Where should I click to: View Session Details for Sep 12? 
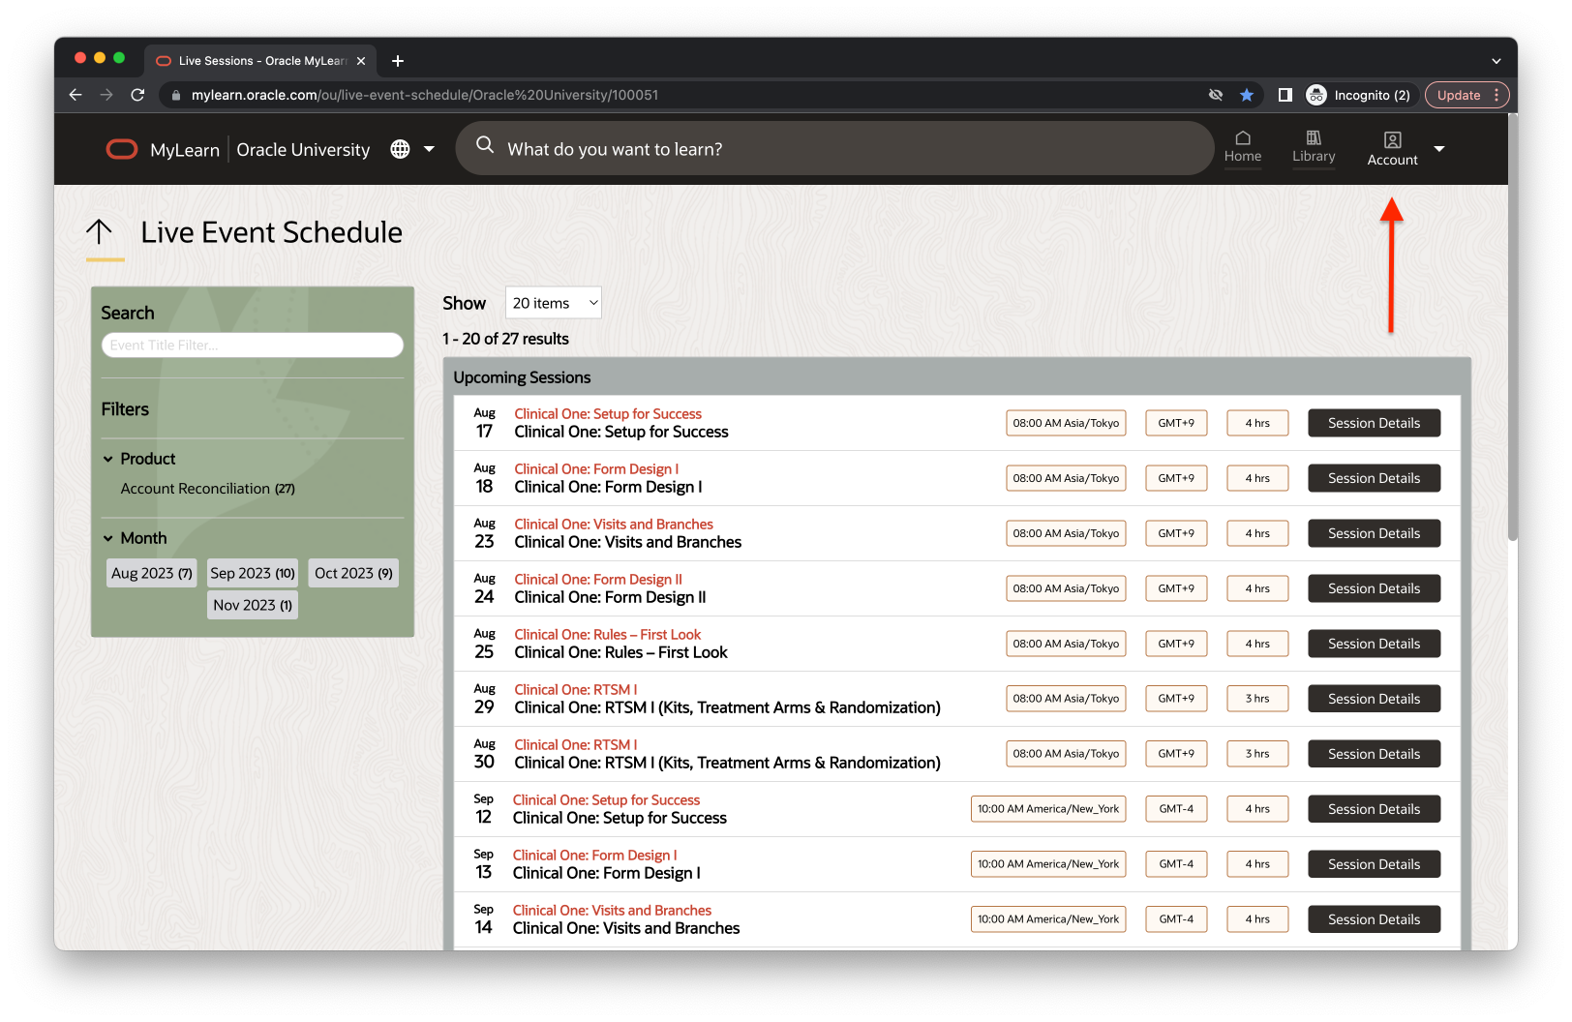tap(1374, 809)
